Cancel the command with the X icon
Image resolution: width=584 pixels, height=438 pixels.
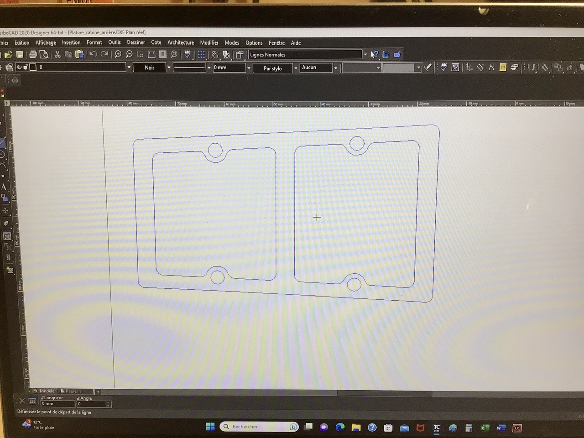(x=22, y=401)
